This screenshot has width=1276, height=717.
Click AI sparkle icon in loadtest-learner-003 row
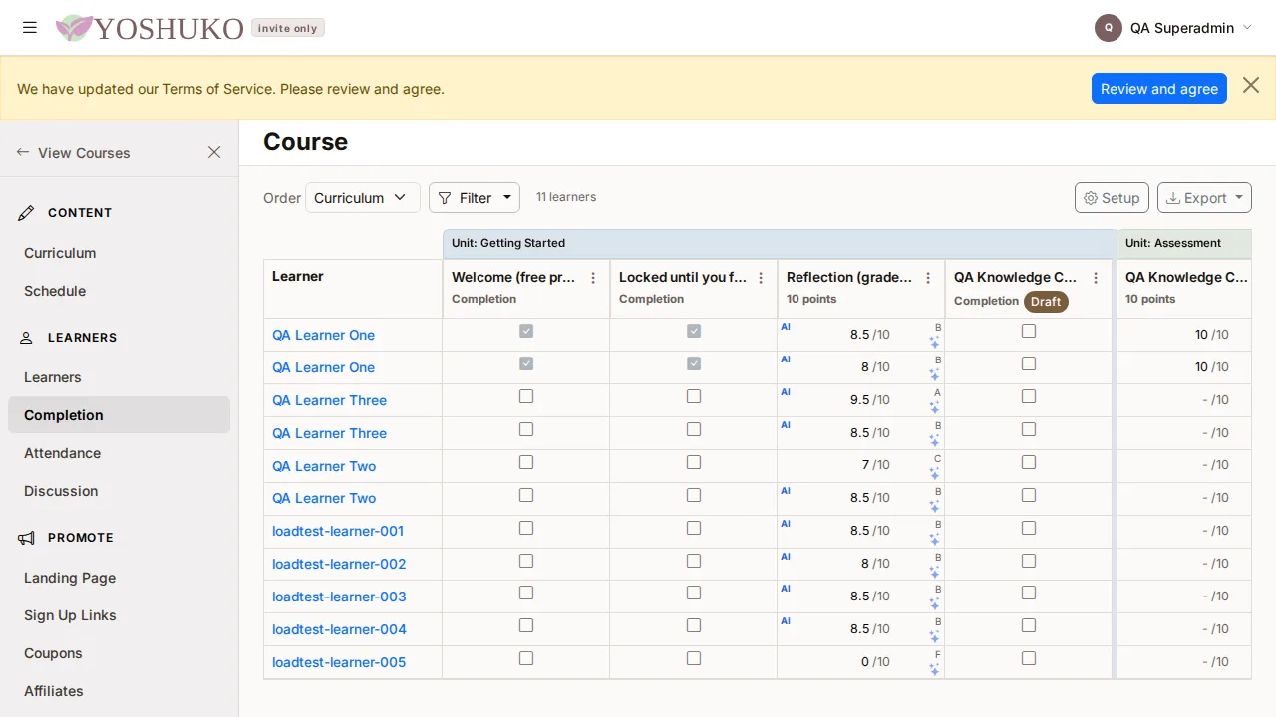pyautogui.click(x=934, y=604)
